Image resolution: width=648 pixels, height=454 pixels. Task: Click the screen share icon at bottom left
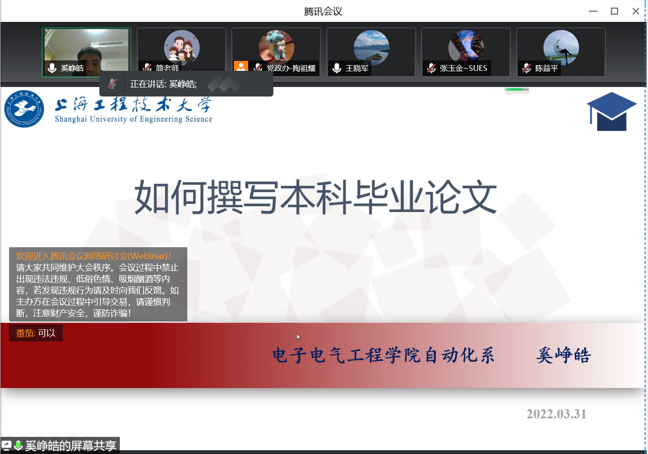pos(7,445)
